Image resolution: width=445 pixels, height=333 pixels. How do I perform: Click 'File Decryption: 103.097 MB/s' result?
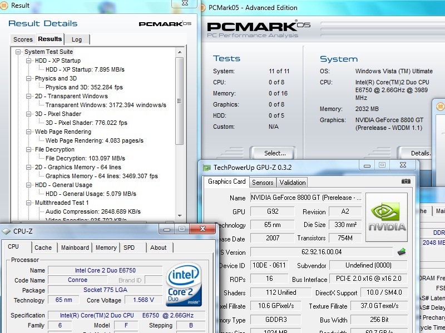point(85,158)
